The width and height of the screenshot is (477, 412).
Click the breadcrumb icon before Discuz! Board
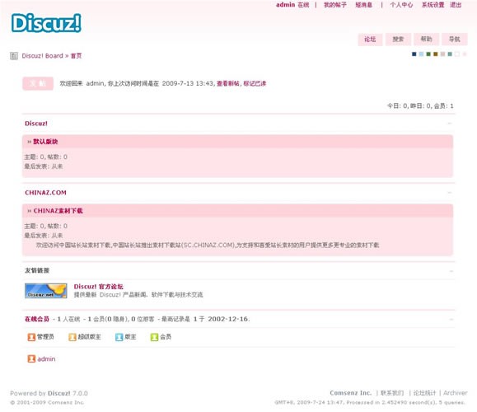tap(14, 56)
